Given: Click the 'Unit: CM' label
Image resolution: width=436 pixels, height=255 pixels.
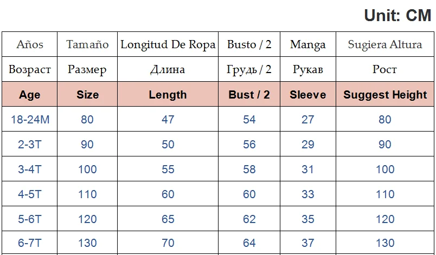Looking at the screenshot, I should click(x=397, y=15).
